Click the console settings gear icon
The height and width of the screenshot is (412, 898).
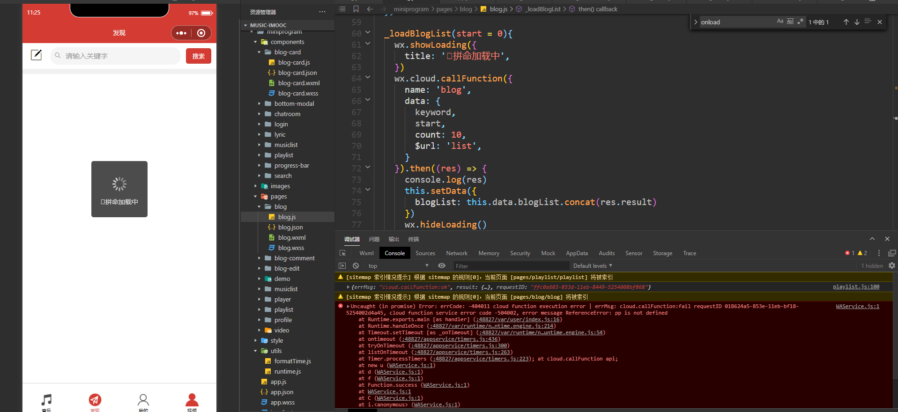pos(891,265)
